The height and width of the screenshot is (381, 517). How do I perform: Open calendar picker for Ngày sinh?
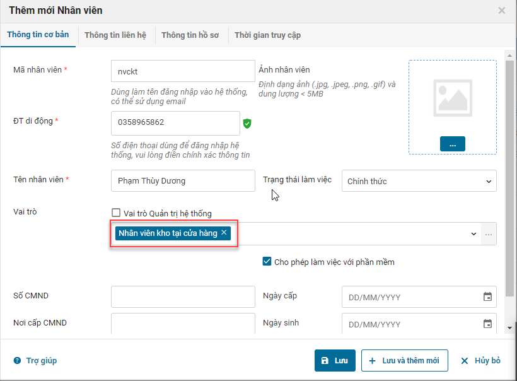(487, 324)
